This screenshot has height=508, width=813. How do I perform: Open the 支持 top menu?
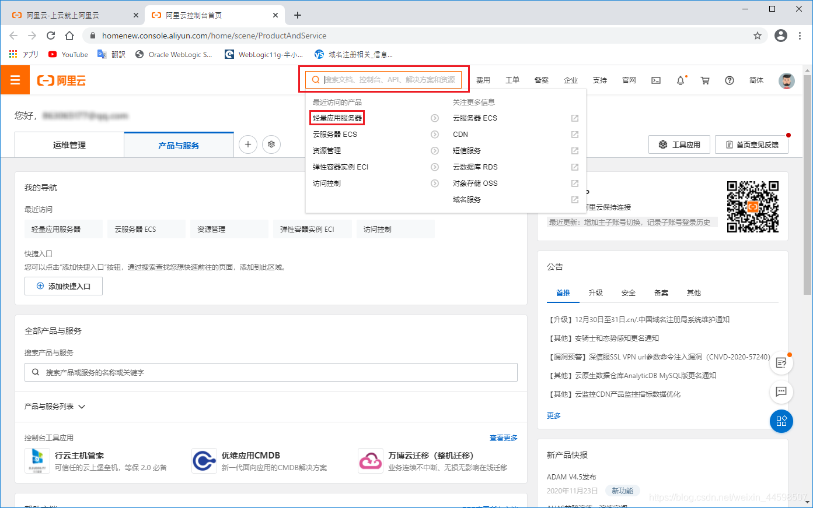click(600, 80)
